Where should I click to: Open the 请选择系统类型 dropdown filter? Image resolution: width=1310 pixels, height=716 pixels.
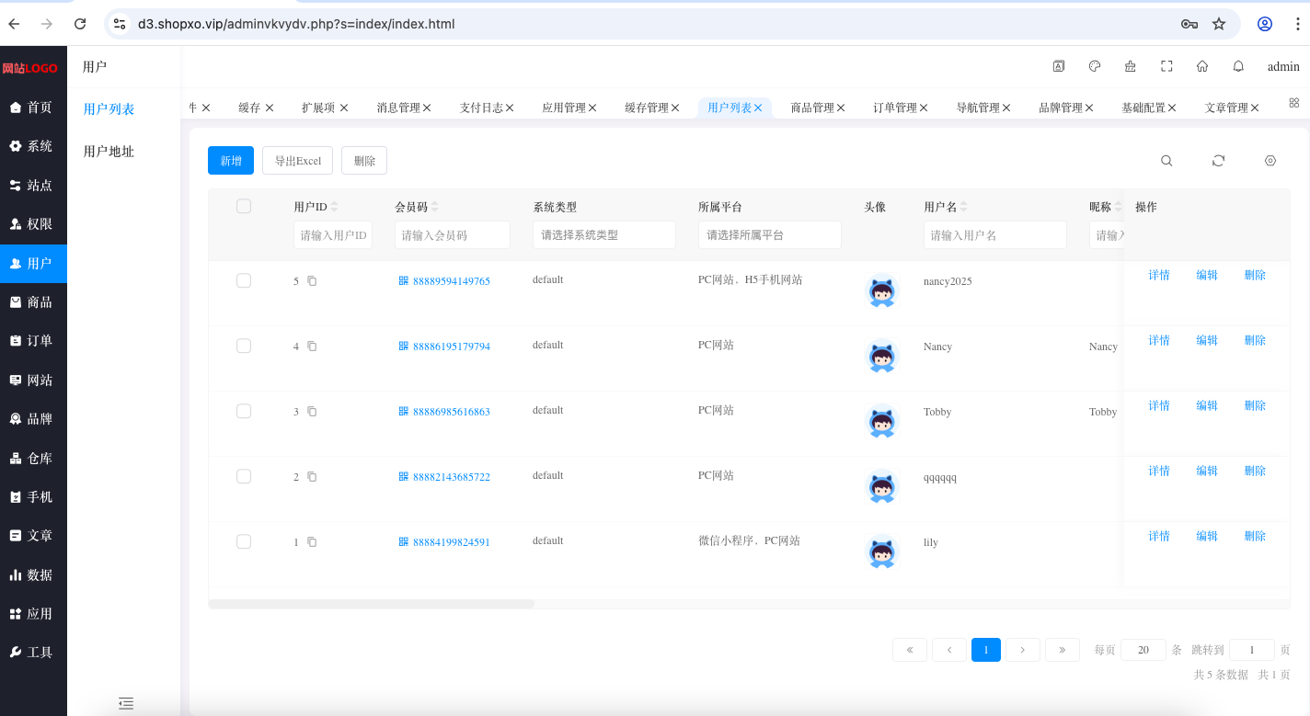[x=604, y=235]
